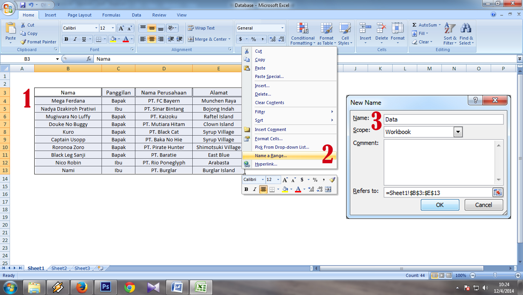This screenshot has height=295, width=523.
Task: Click OK in New Name dialog
Action: (440, 205)
